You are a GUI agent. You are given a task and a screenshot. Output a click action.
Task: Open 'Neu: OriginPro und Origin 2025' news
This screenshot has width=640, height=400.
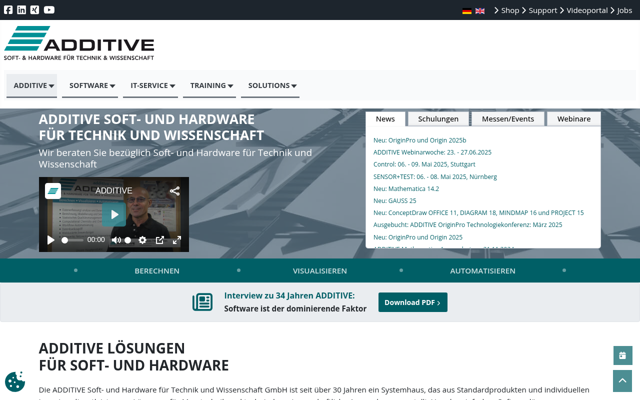tap(418, 237)
